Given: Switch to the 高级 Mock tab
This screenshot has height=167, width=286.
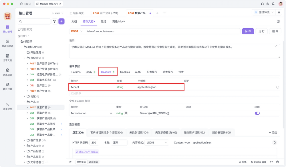Looking at the screenshot, I should 118,21.
